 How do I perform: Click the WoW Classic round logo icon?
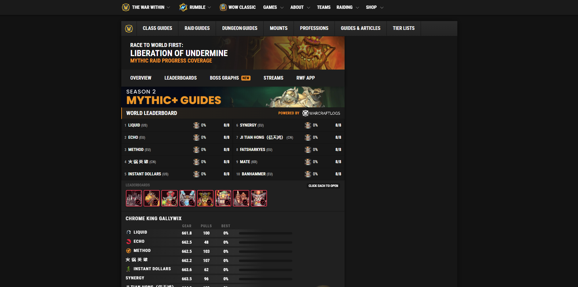pos(223,7)
